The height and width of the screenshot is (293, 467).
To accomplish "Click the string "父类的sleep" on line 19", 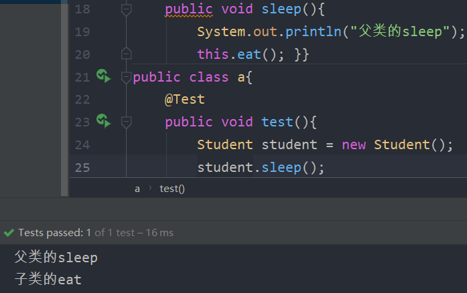I will (400, 31).
